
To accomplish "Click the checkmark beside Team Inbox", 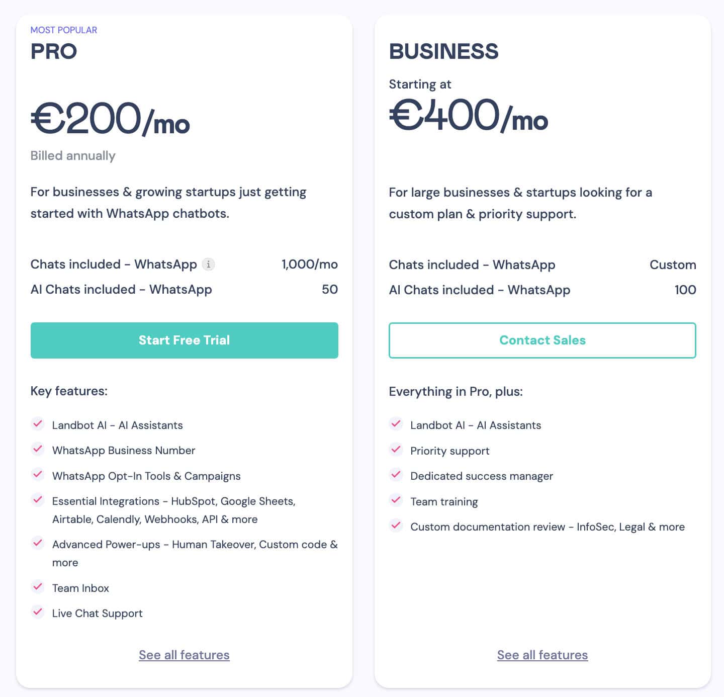I will [x=38, y=587].
